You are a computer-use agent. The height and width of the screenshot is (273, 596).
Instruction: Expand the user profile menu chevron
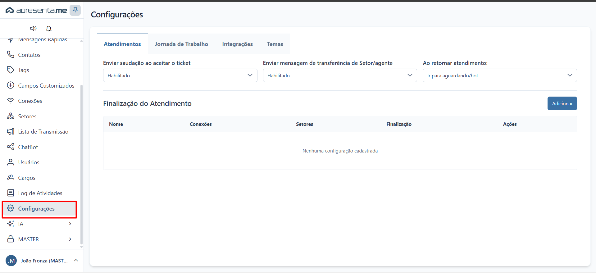76,261
